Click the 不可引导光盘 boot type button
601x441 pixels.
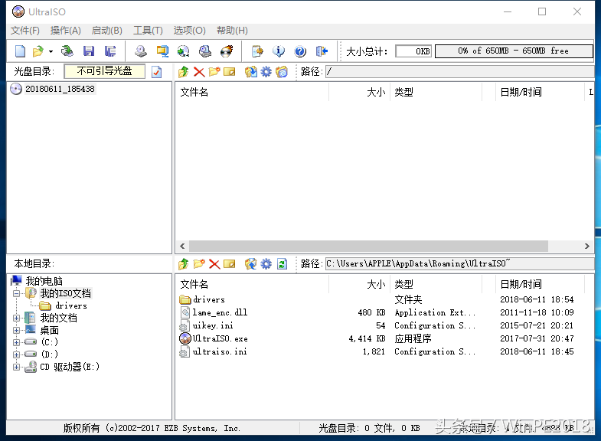click(105, 71)
